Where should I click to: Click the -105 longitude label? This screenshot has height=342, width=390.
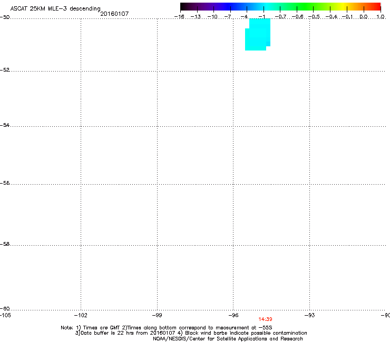(x=5, y=315)
